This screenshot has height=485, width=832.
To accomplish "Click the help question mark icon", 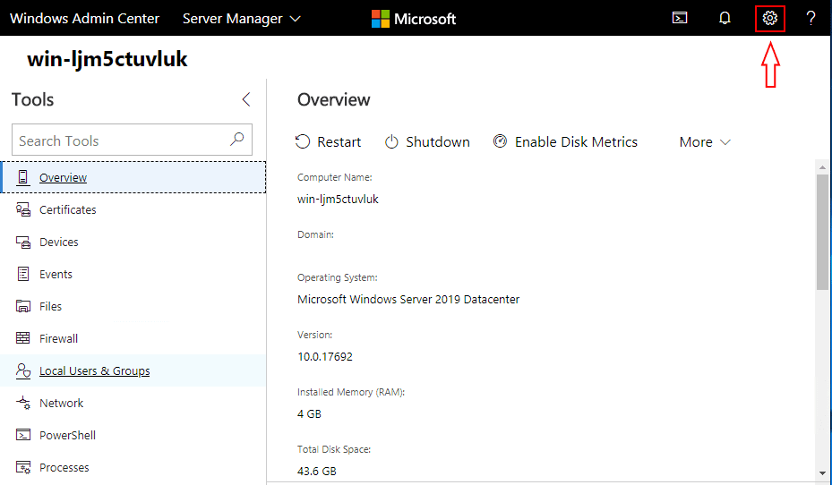I will (811, 18).
